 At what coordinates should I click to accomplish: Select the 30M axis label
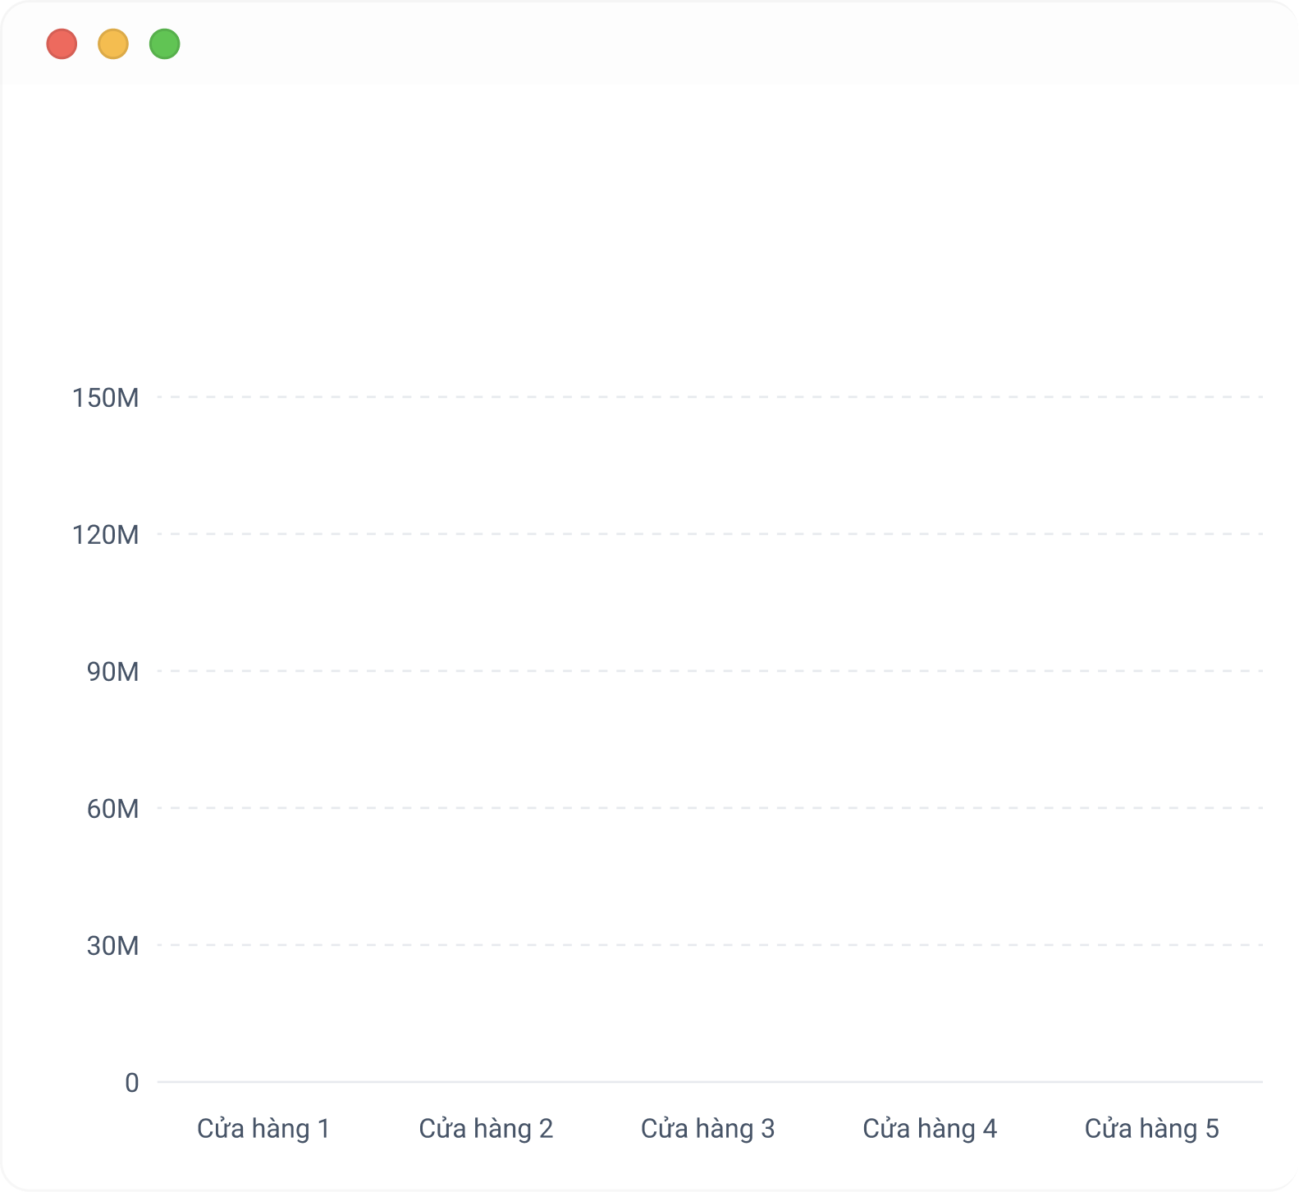113,946
